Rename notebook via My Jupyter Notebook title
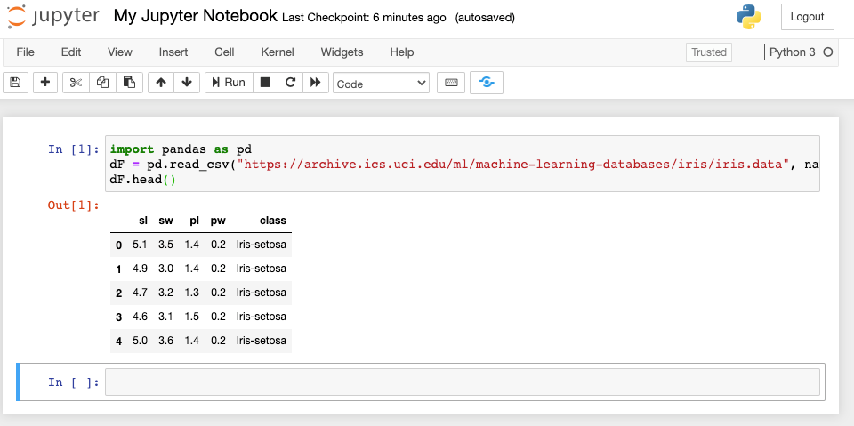Image resolution: width=854 pixels, height=426 pixels. pyautogui.click(x=196, y=16)
